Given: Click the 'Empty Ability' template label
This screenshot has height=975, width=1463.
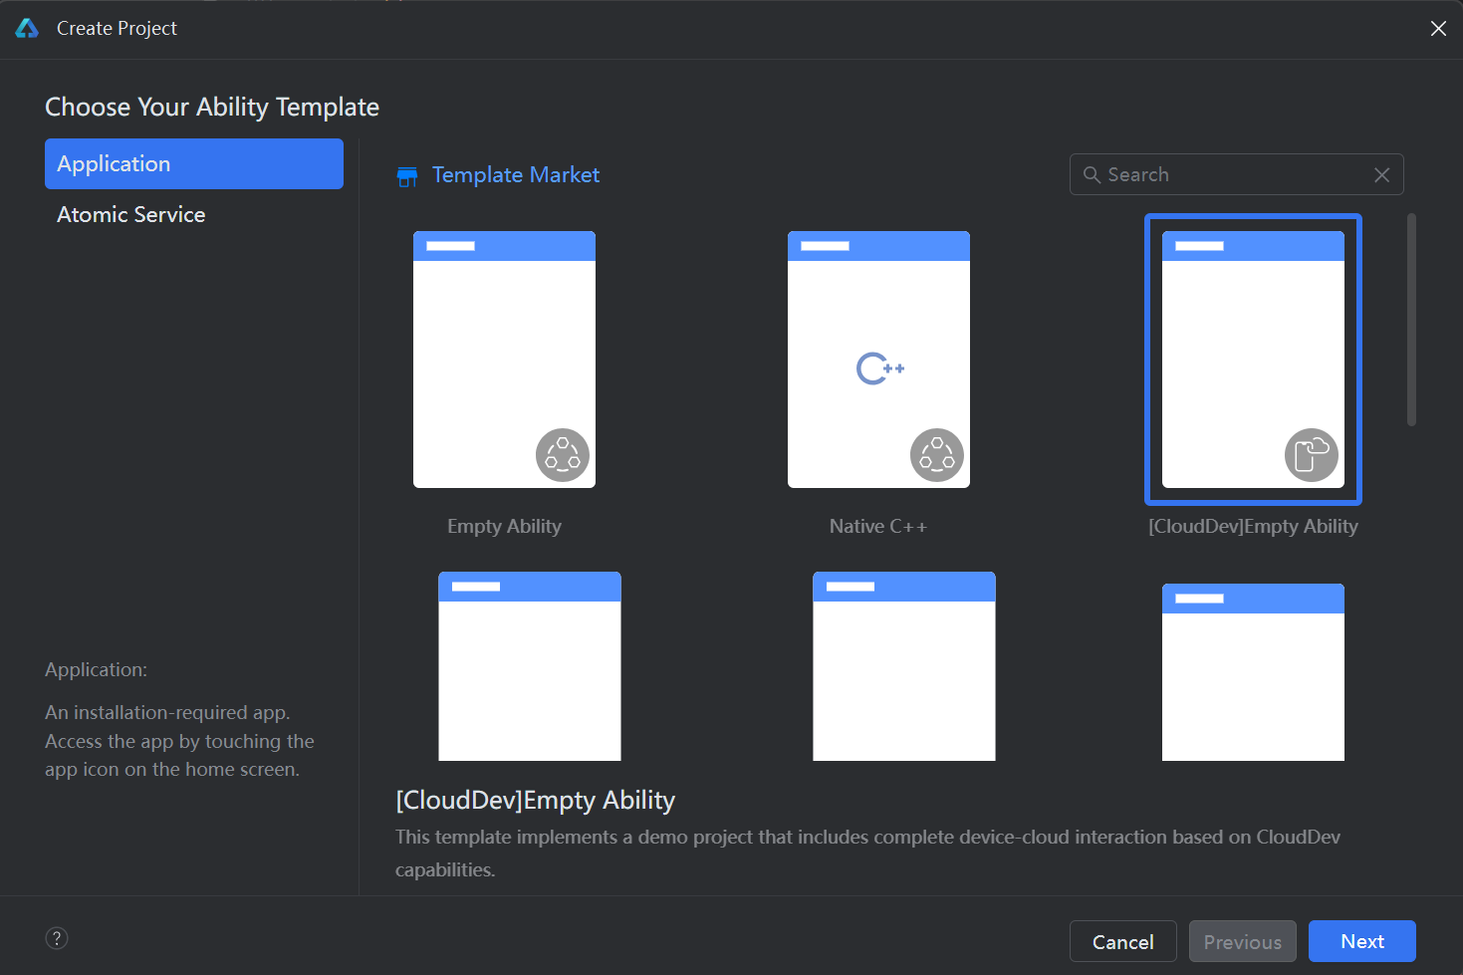Looking at the screenshot, I should (504, 527).
